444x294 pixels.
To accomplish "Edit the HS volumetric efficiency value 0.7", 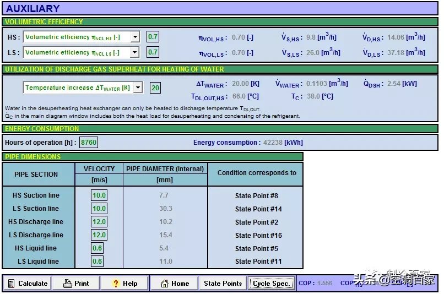I will click(153, 36).
